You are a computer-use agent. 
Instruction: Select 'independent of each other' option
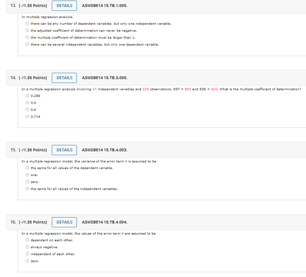click(27, 254)
